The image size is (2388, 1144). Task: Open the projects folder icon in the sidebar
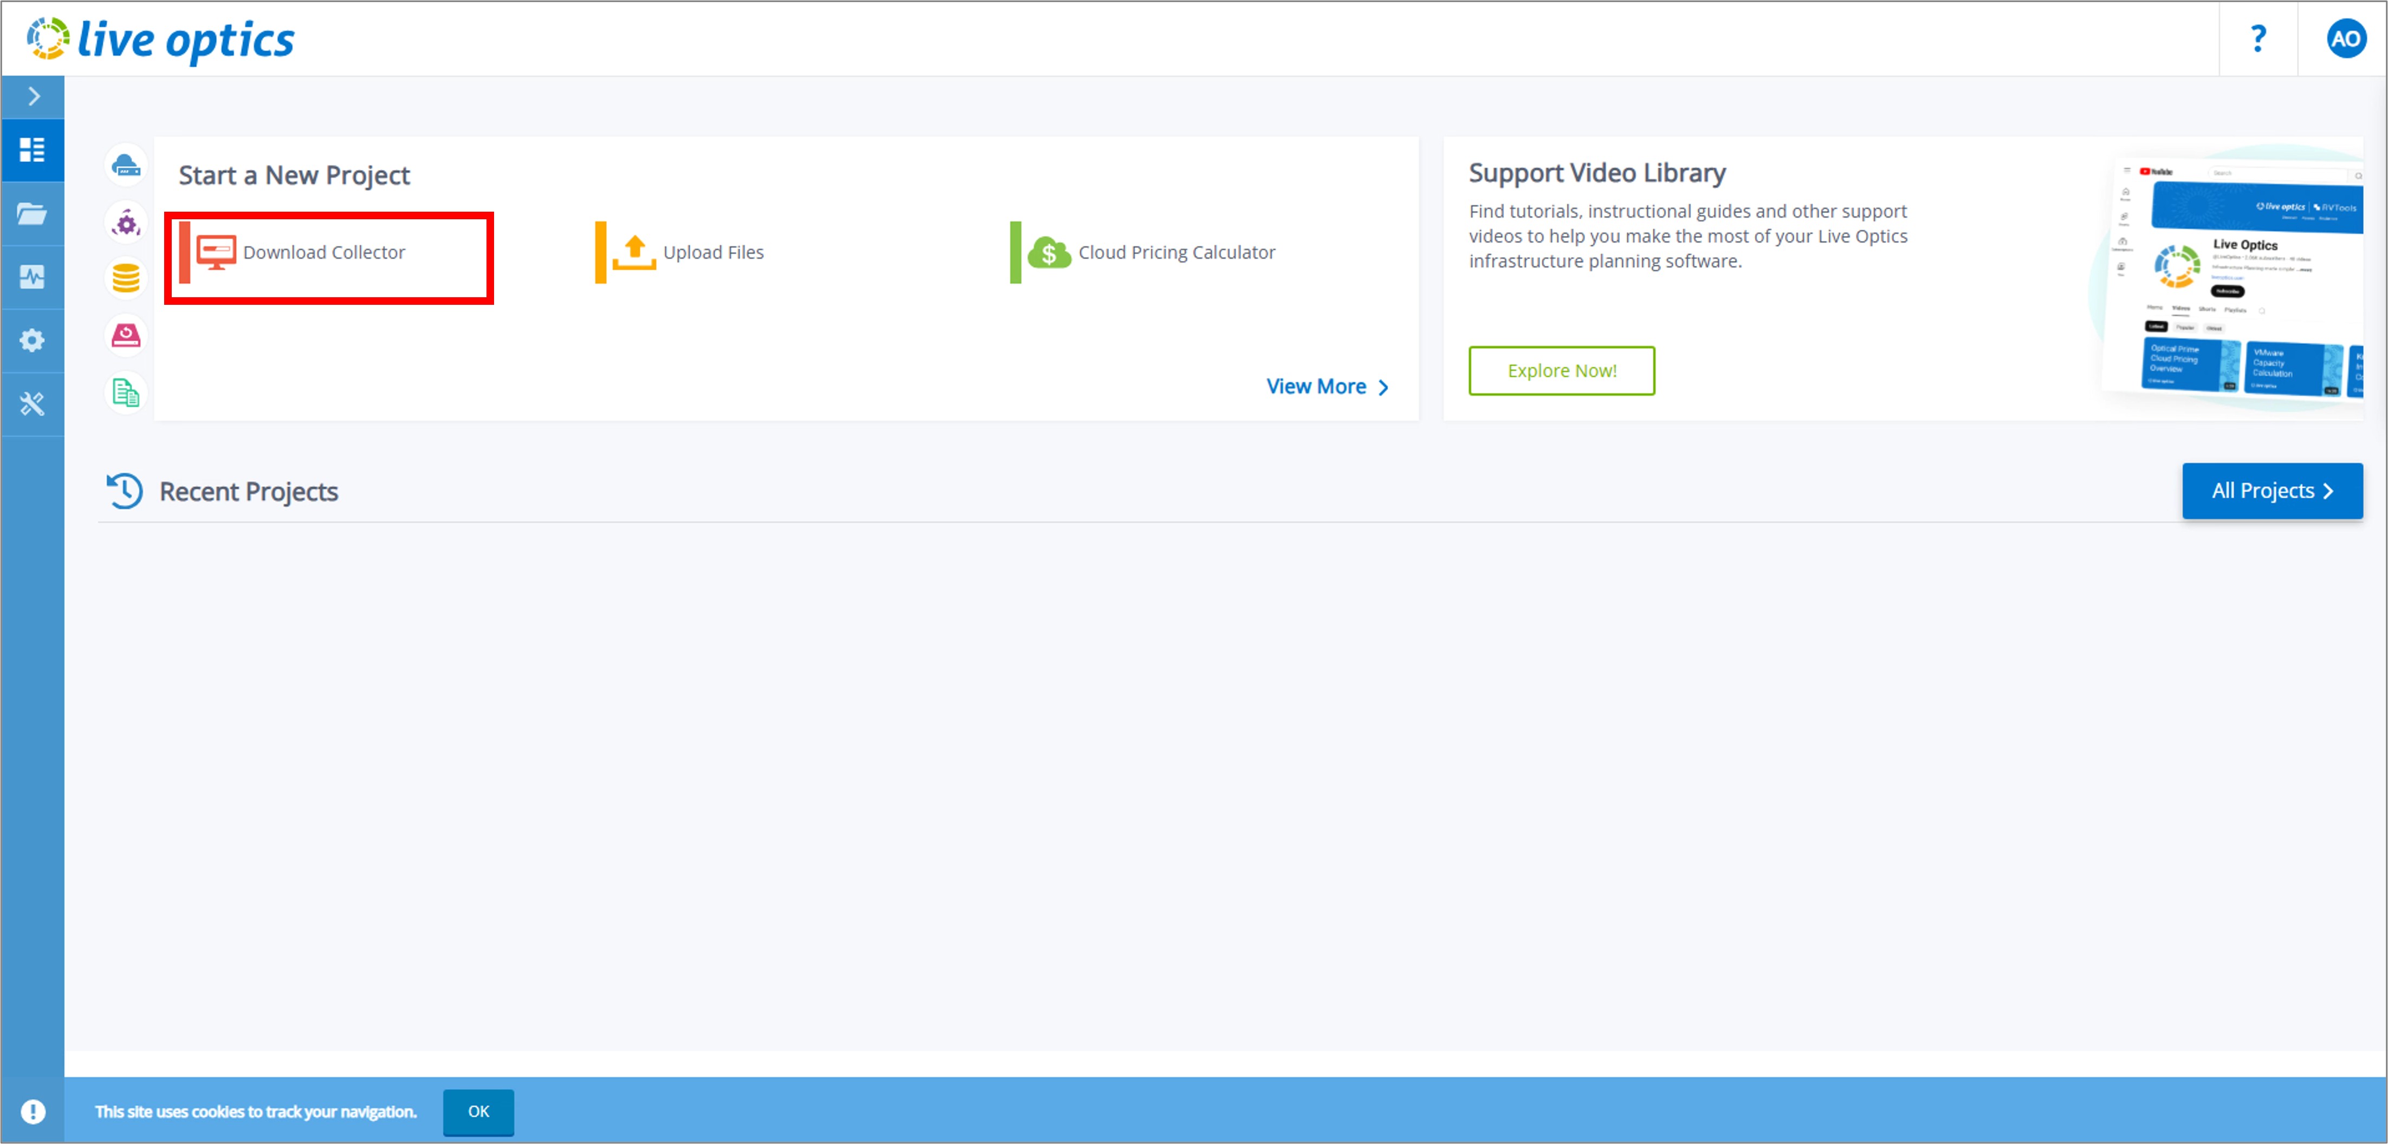click(x=33, y=214)
